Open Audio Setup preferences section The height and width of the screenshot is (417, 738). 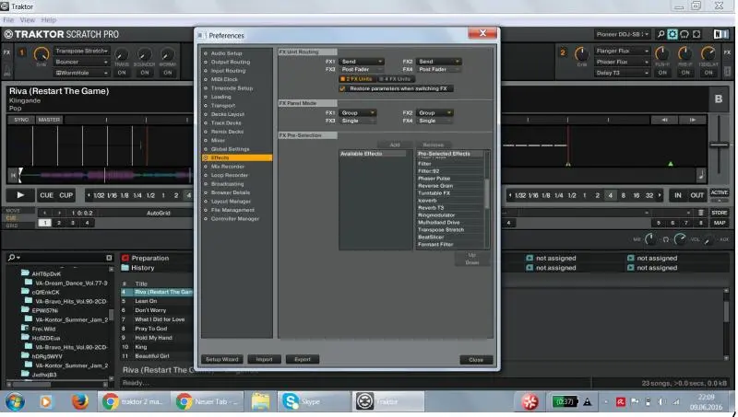pyautogui.click(x=228, y=53)
